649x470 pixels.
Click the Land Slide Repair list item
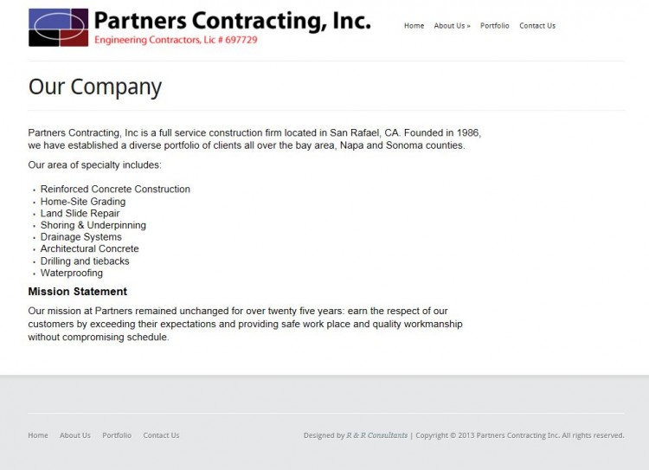click(80, 214)
